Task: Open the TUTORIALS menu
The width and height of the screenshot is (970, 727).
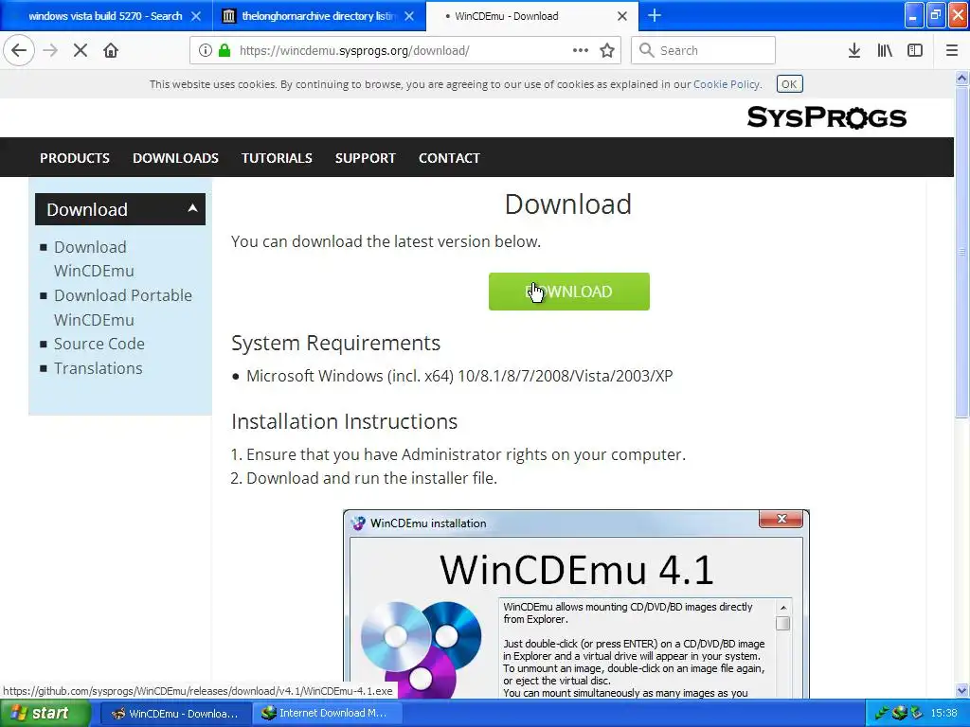Action: pyautogui.click(x=278, y=158)
